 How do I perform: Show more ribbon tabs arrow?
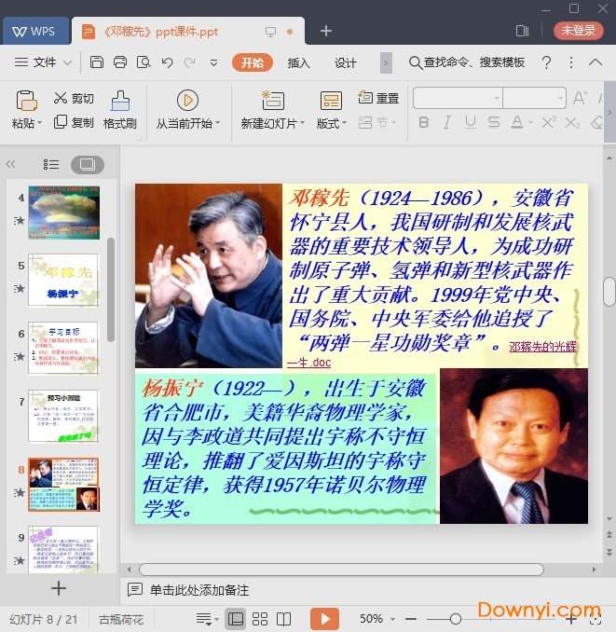(x=386, y=62)
